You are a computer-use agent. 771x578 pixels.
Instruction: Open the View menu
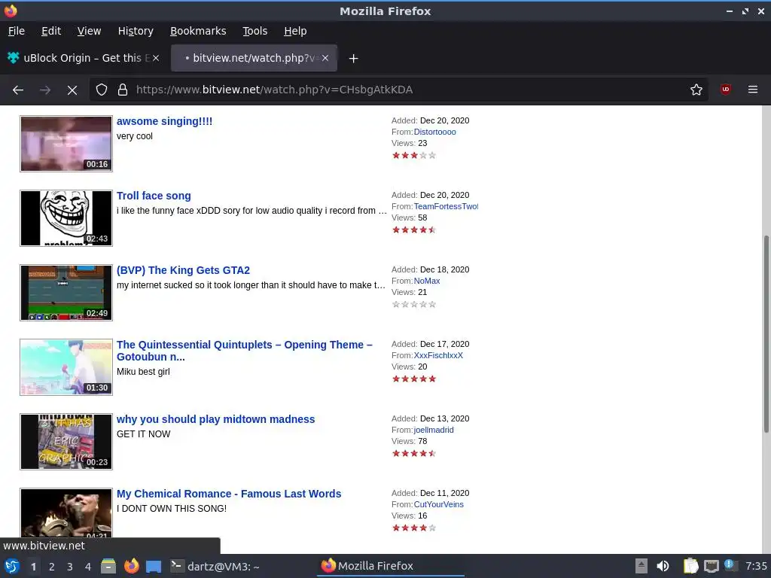click(89, 31)
